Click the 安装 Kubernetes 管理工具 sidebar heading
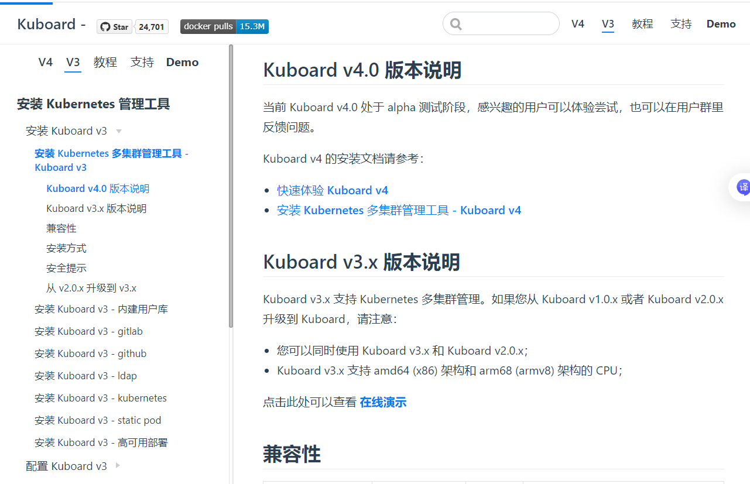750x484 pixels. click(94, 104)
